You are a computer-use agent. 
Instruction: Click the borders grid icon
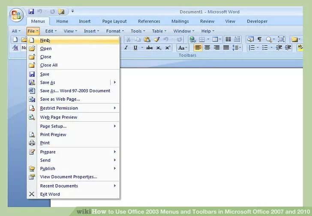[202, 39]
